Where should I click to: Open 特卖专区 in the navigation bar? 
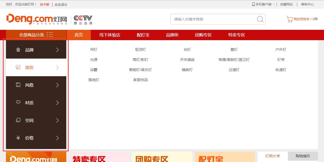[x=237, y=35]
